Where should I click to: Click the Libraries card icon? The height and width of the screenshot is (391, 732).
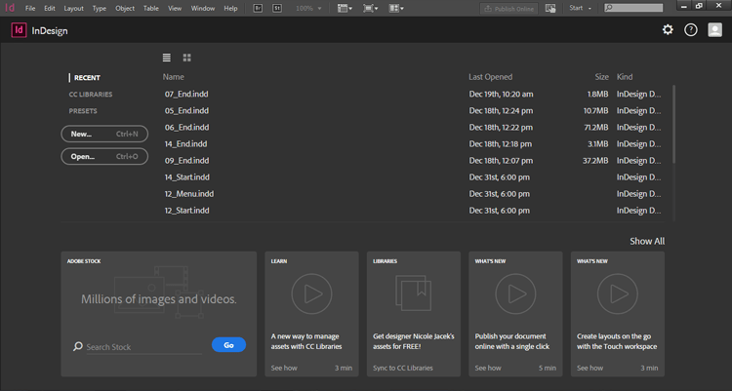(414, 293)
